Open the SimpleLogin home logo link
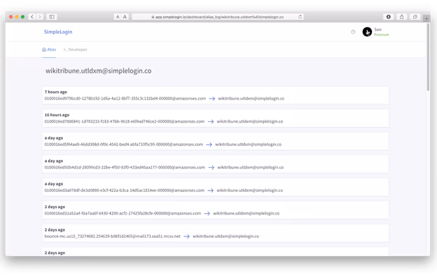This screenshot has width=437, height=278. [58, 32]
